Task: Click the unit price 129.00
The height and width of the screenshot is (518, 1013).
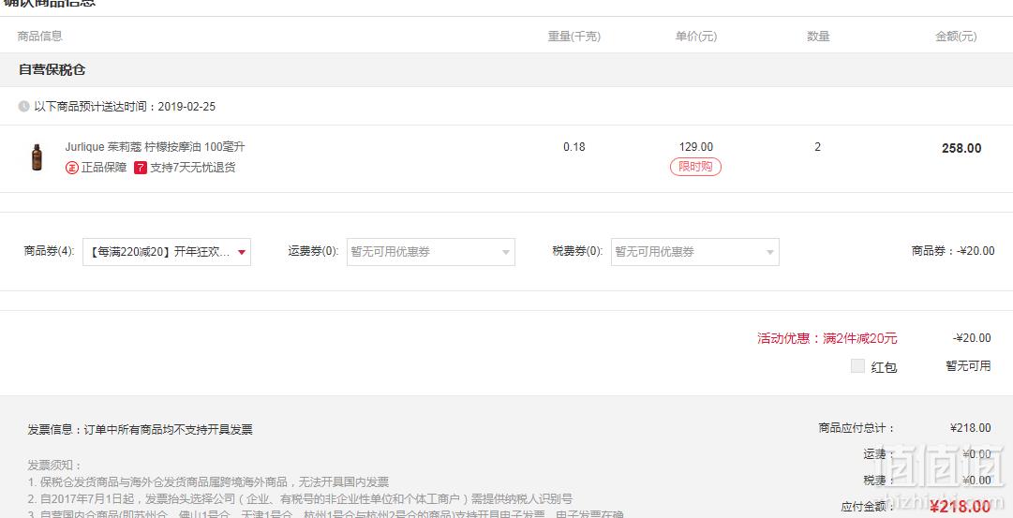Action: pyautogui.click(x=696, y=147)
